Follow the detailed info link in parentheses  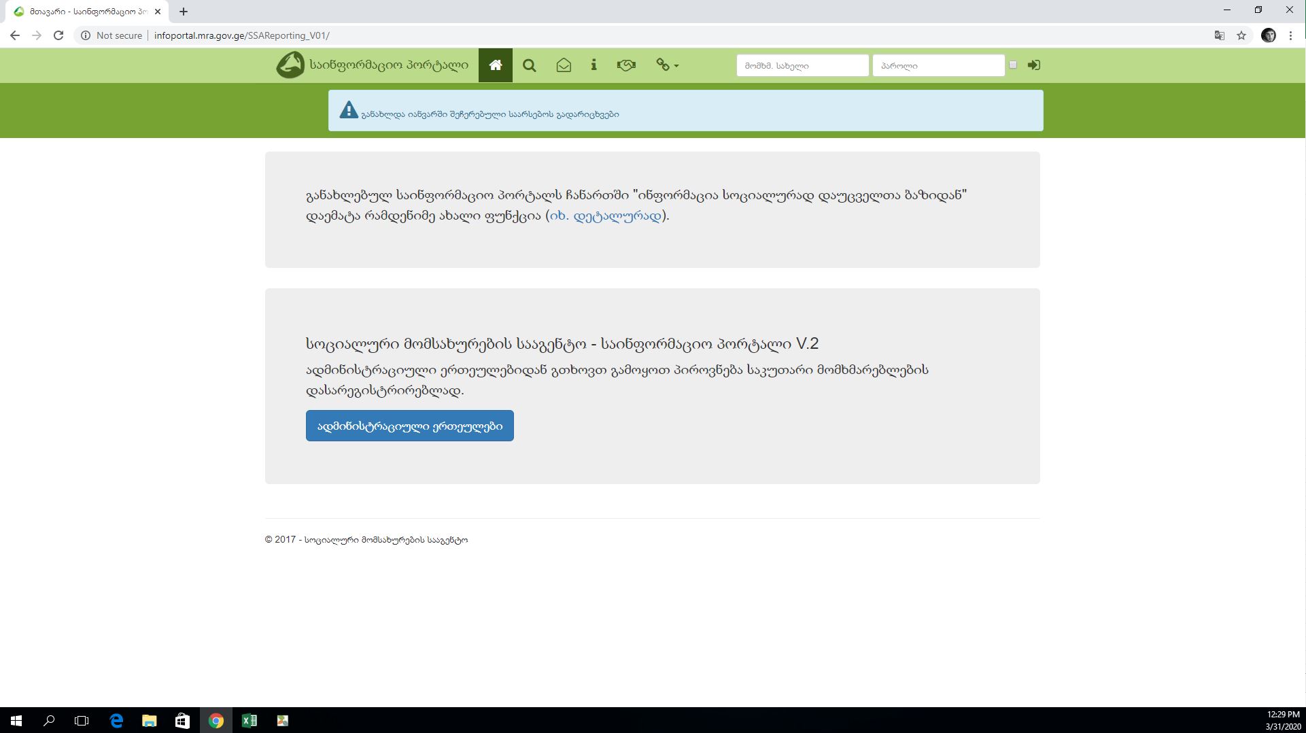pos(605,216)
